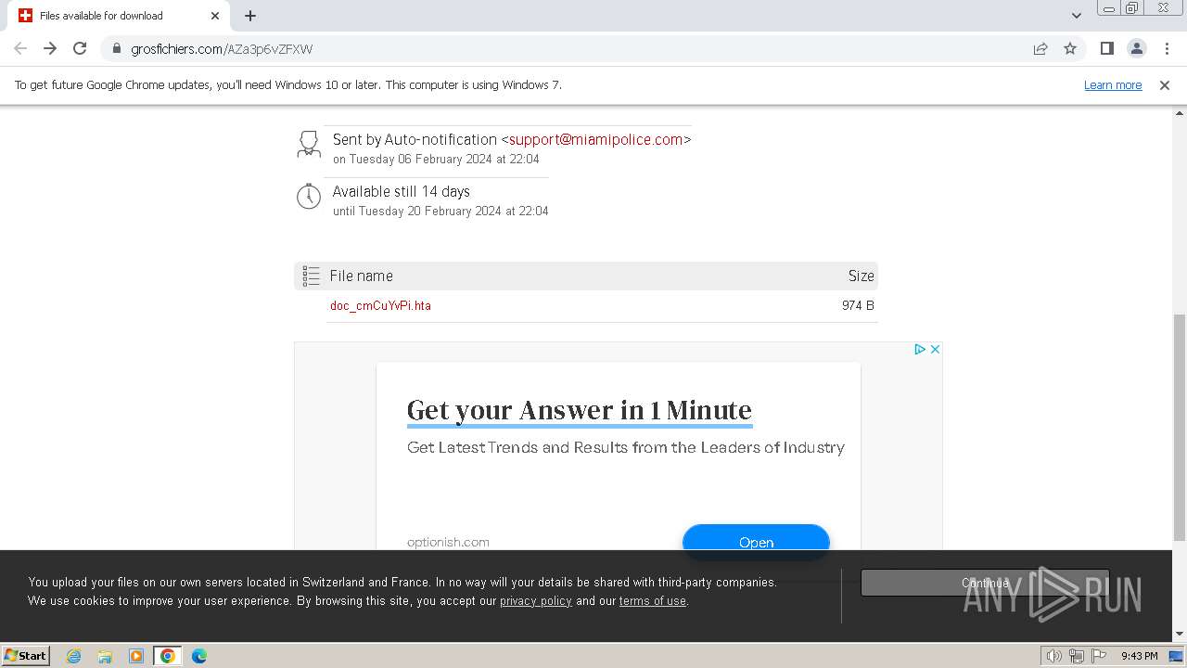Open File Explorer from the taskbar
Viewport: 1187px width, 668px height.
click(x=105, y=656)
